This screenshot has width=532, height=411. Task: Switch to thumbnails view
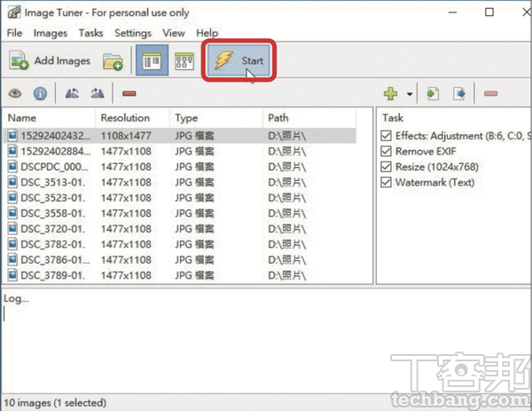point(184,61)
